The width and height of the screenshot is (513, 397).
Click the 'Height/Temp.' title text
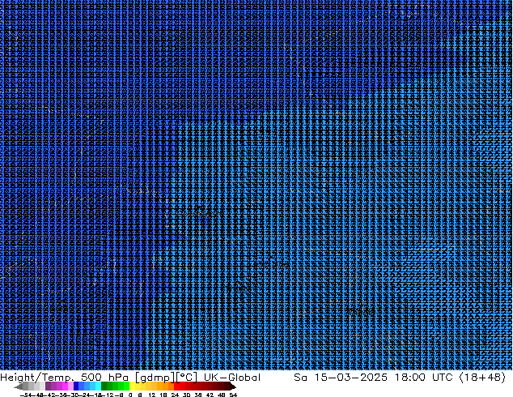point(37,378)
